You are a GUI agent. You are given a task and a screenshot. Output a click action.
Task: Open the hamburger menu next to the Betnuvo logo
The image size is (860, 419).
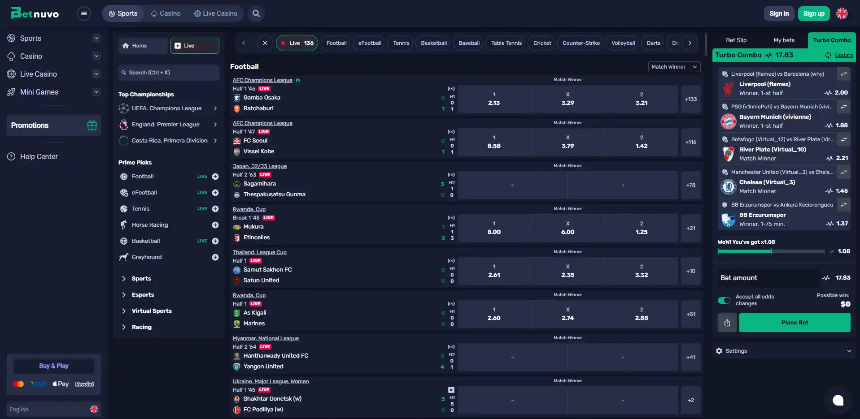(84, 13)
